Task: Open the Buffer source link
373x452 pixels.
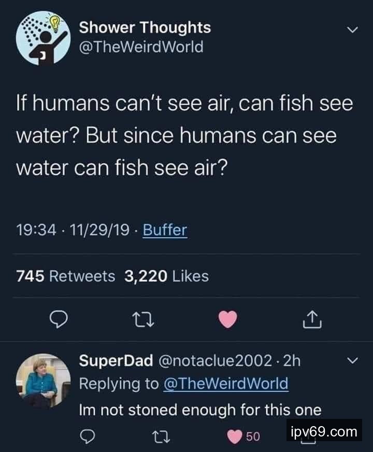Action: [165, 229]
